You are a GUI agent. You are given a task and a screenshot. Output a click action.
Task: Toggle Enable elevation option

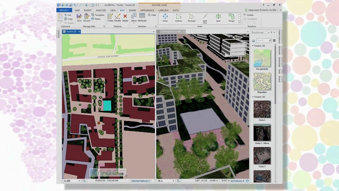coord(248,15)
